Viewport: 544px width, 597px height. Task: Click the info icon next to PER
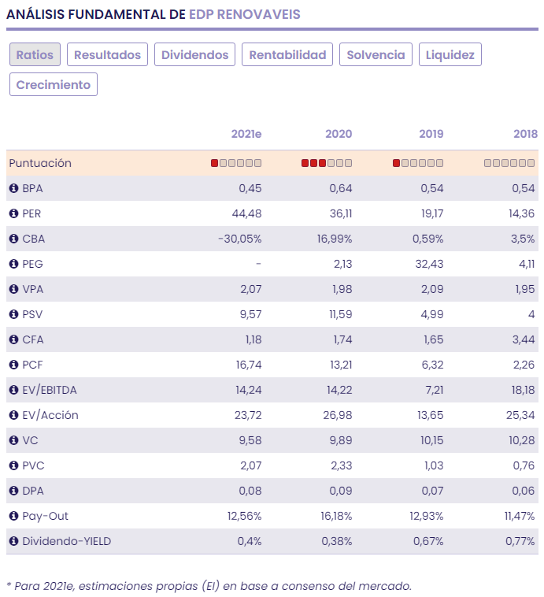click(13, 213)
